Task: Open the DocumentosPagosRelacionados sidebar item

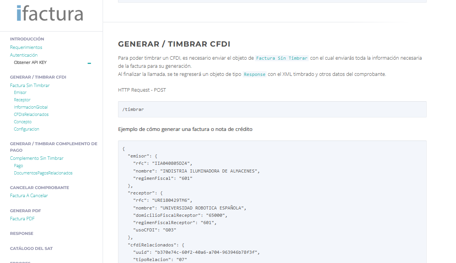Action: click(43, 173)
